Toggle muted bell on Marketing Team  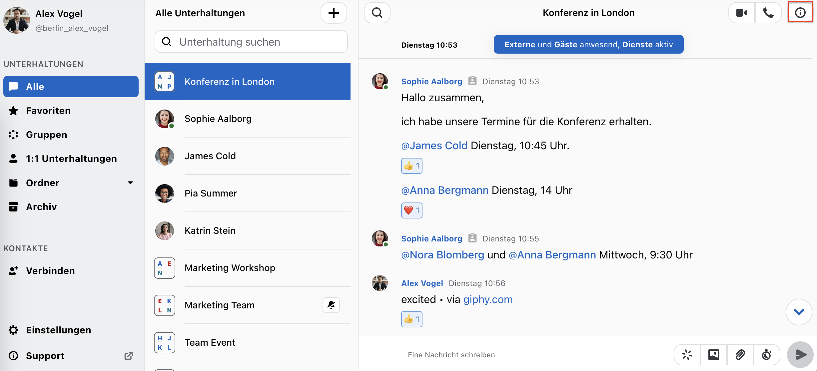click(x=331, y=305)
